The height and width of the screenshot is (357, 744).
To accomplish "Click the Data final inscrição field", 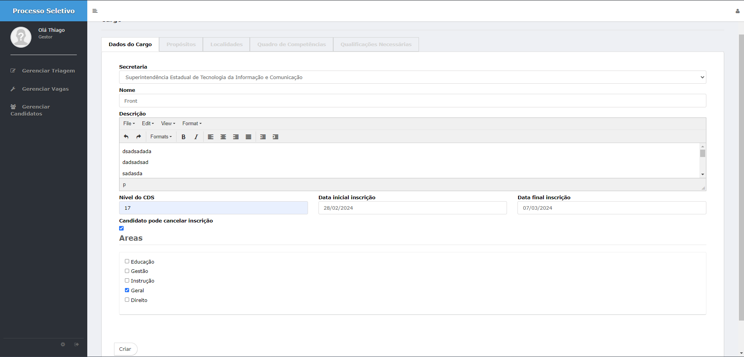I will click(612, 208).
